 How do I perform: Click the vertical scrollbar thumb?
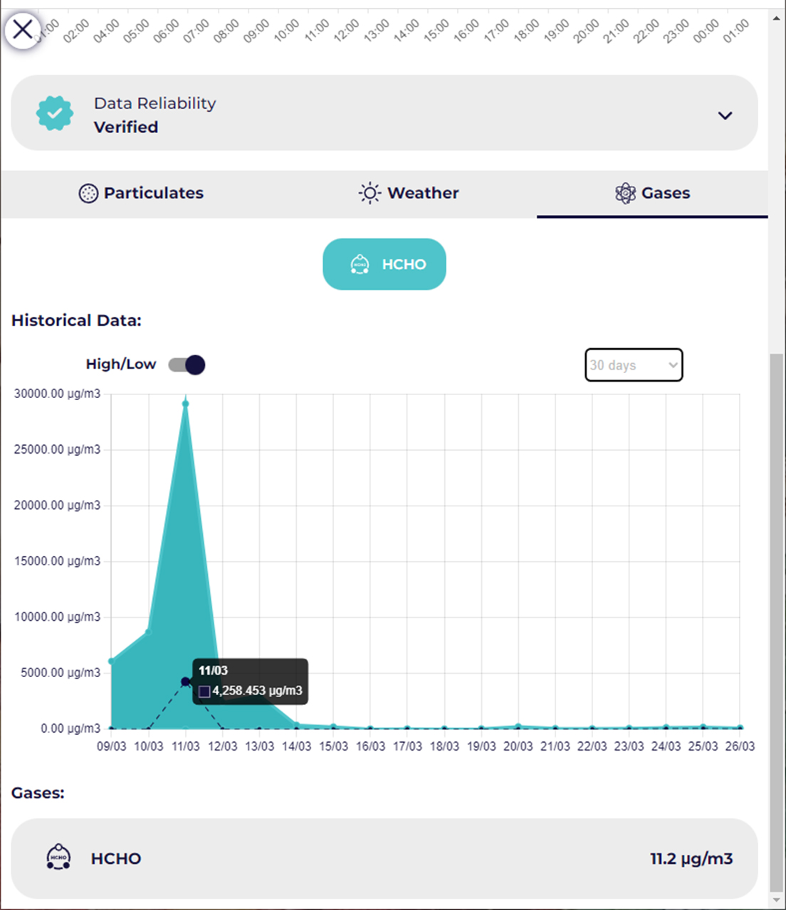point(776,619)
